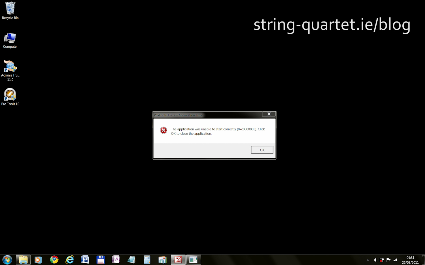Viewport: 425px width, 265px height.
Task: Open Internet Explorer from the taskbar
Action: (x=70, y=260)
